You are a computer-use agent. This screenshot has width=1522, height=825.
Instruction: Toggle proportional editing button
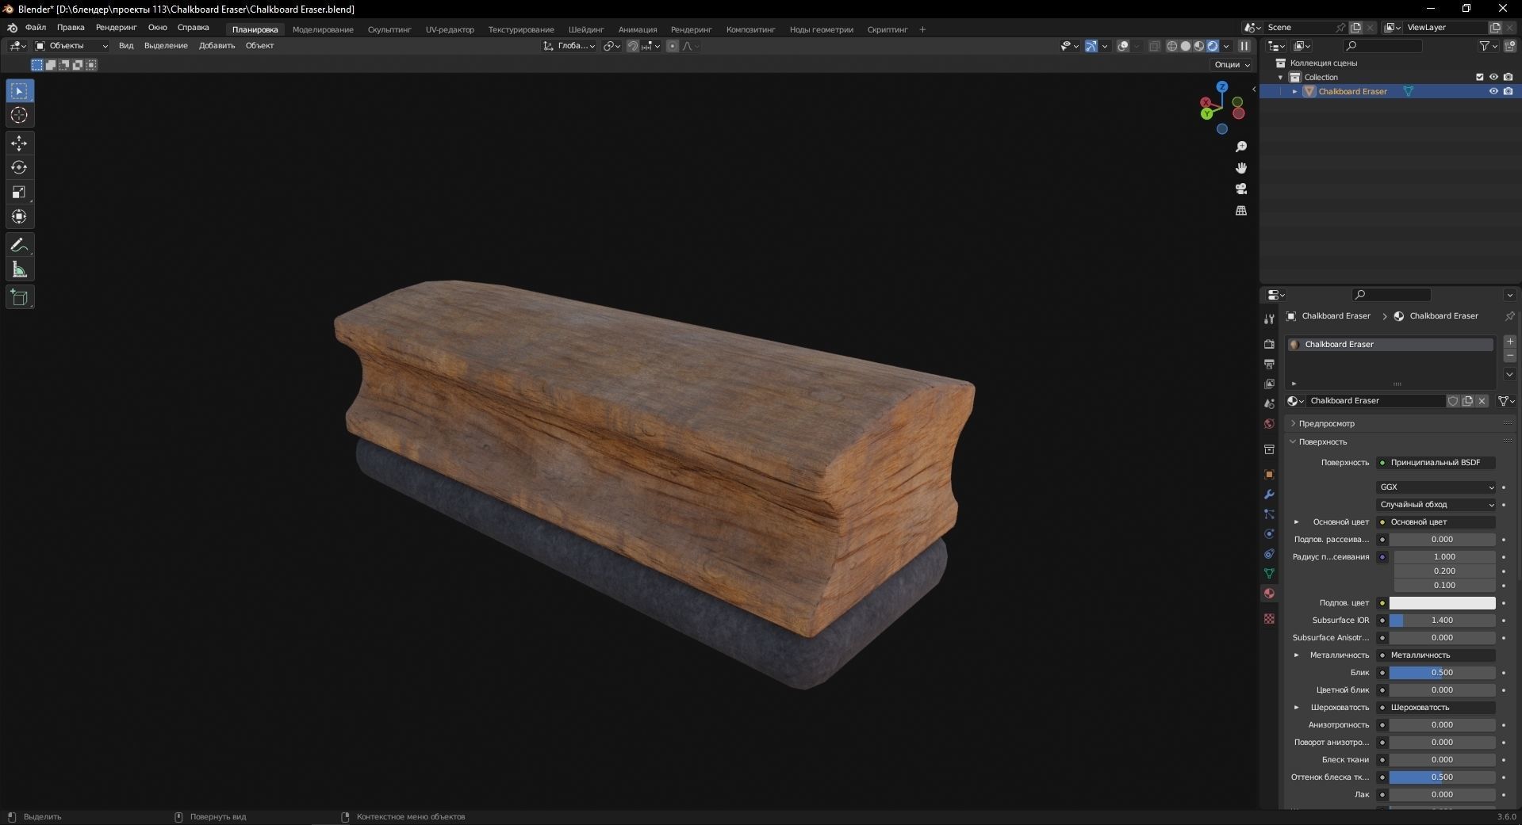tap(673, 46)
